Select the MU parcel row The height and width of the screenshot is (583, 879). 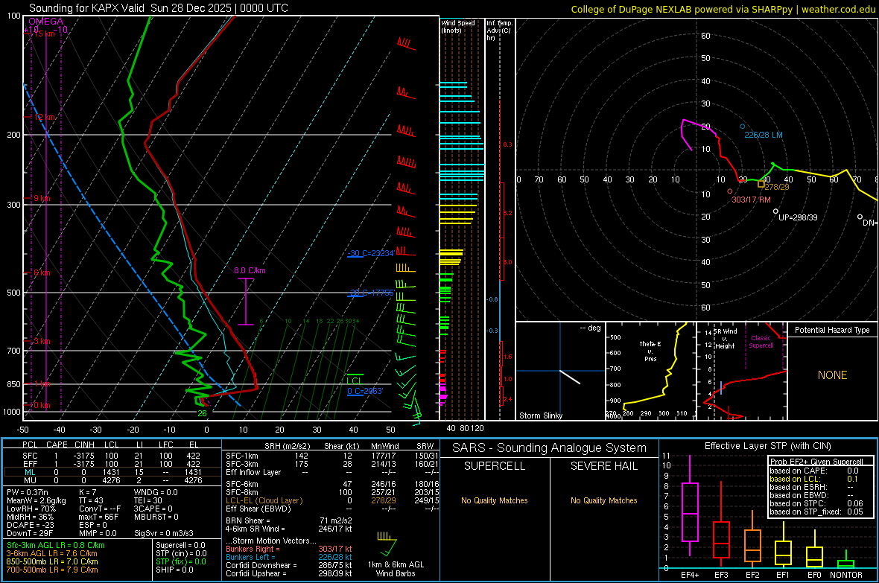[112, 480]
